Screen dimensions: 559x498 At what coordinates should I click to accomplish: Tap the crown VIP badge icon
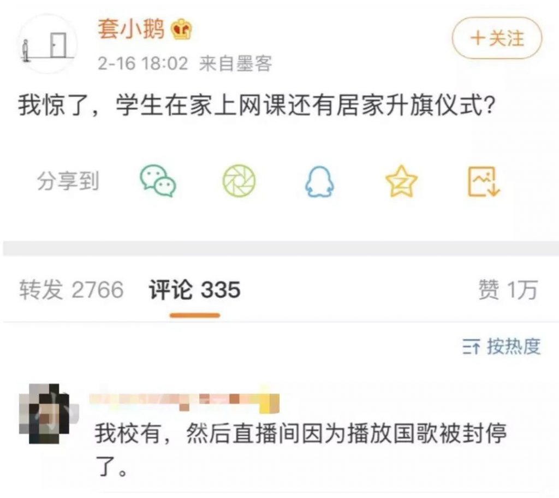click(181, 29)
